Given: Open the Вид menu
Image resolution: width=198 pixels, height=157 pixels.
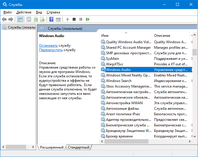Looking at the screenshot, I should point(39,12).
